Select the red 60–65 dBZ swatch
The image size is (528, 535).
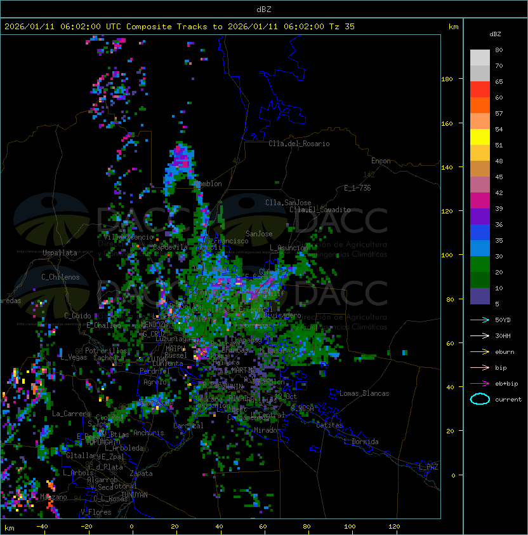480,90
